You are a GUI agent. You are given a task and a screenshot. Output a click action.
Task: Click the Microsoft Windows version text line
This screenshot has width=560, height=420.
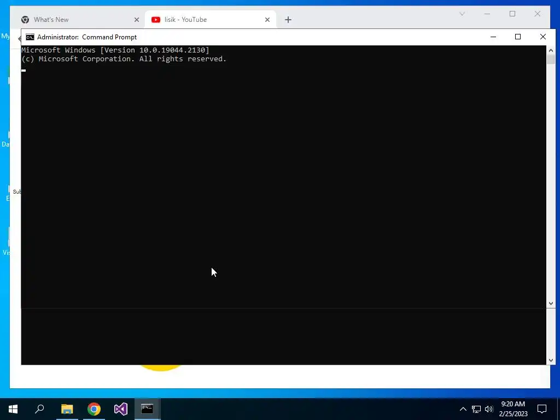click(x=115, y=50)
